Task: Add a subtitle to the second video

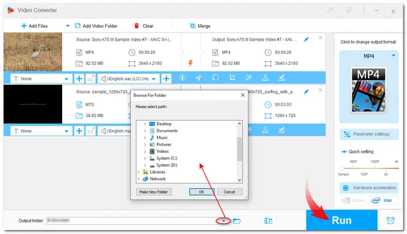Action: point(79,131)
